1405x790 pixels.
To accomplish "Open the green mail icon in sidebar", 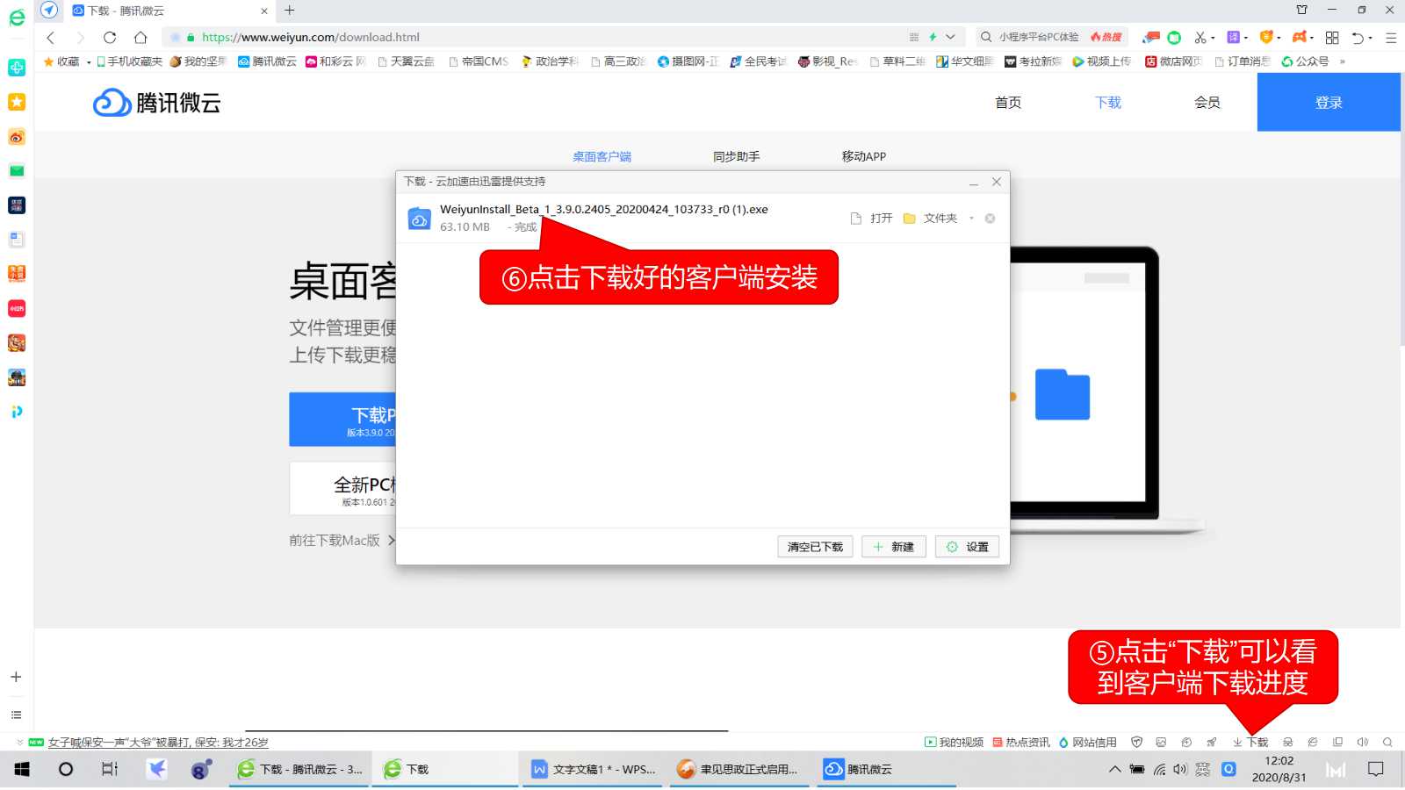I will (x=16, y=170).
